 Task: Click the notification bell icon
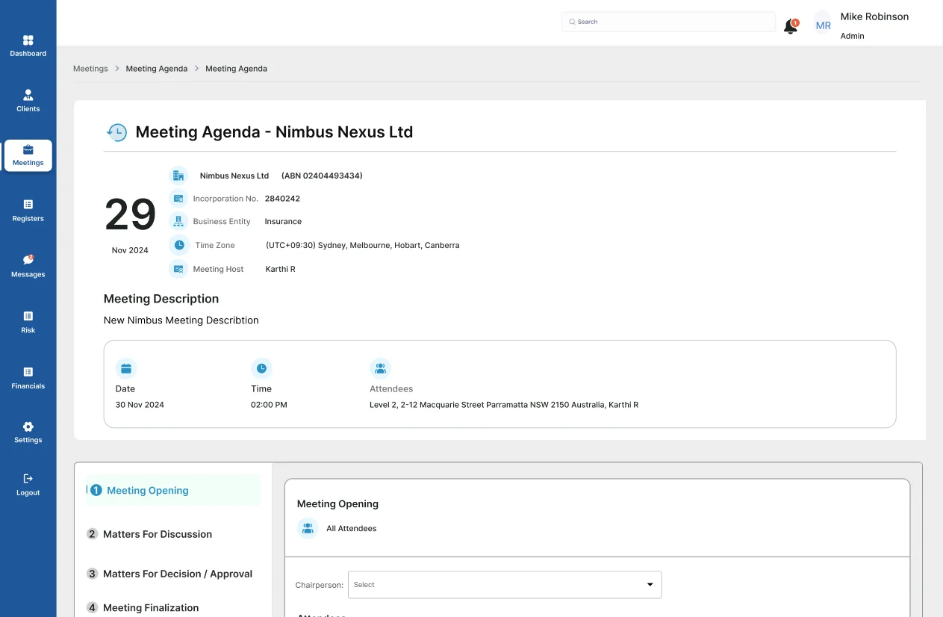click(x=790, y=27)
